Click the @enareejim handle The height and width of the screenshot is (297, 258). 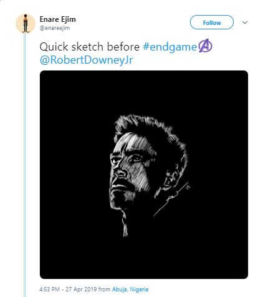[x=55, y=28]
